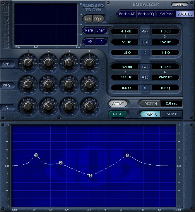This screenshot has height=212, width=195.
Task: Toggle the ACTIVE button
Action: (118, 104)
